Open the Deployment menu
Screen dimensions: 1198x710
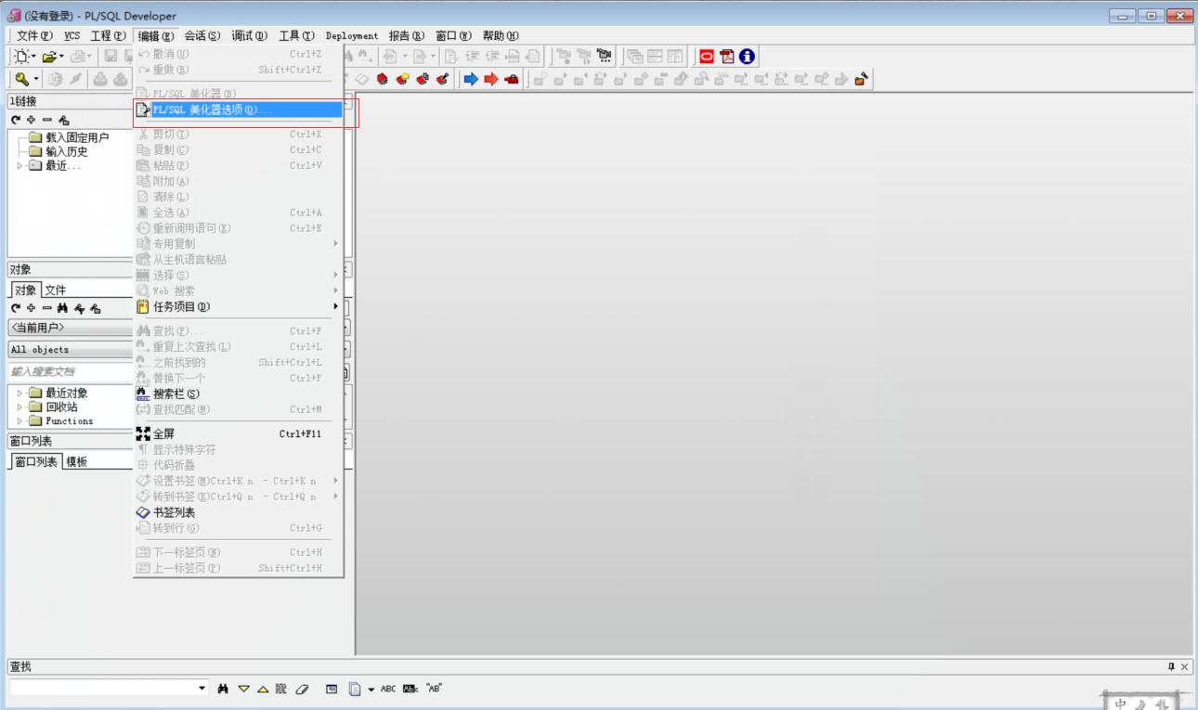[x=352, y=36]
